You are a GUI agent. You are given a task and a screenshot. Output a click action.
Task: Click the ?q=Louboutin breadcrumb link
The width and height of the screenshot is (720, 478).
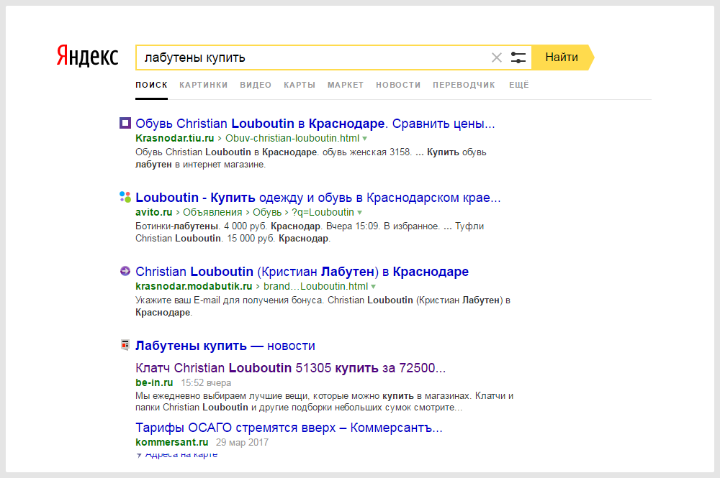(x=323, y=212)
